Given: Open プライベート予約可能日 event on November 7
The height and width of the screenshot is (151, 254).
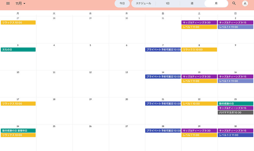Looking at the screenshot, I should (163, 50).
